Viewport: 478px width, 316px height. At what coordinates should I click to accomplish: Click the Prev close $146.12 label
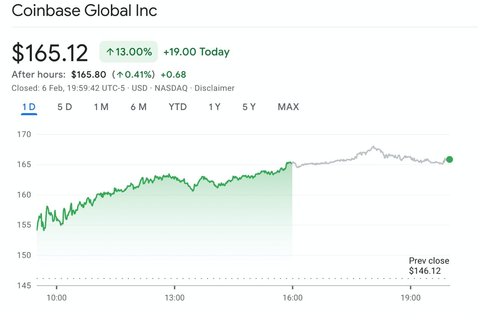click(429, 266)
